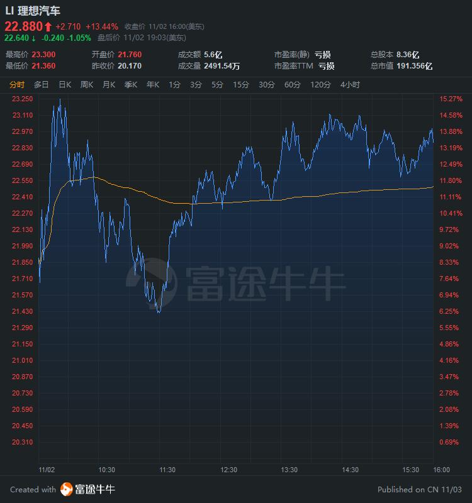Click the 富途牛牛 brand name in footer
Viewport: 472px width, 503px height.
tap(95, 489)
